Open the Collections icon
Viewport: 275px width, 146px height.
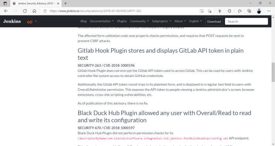tap(249, 11)
